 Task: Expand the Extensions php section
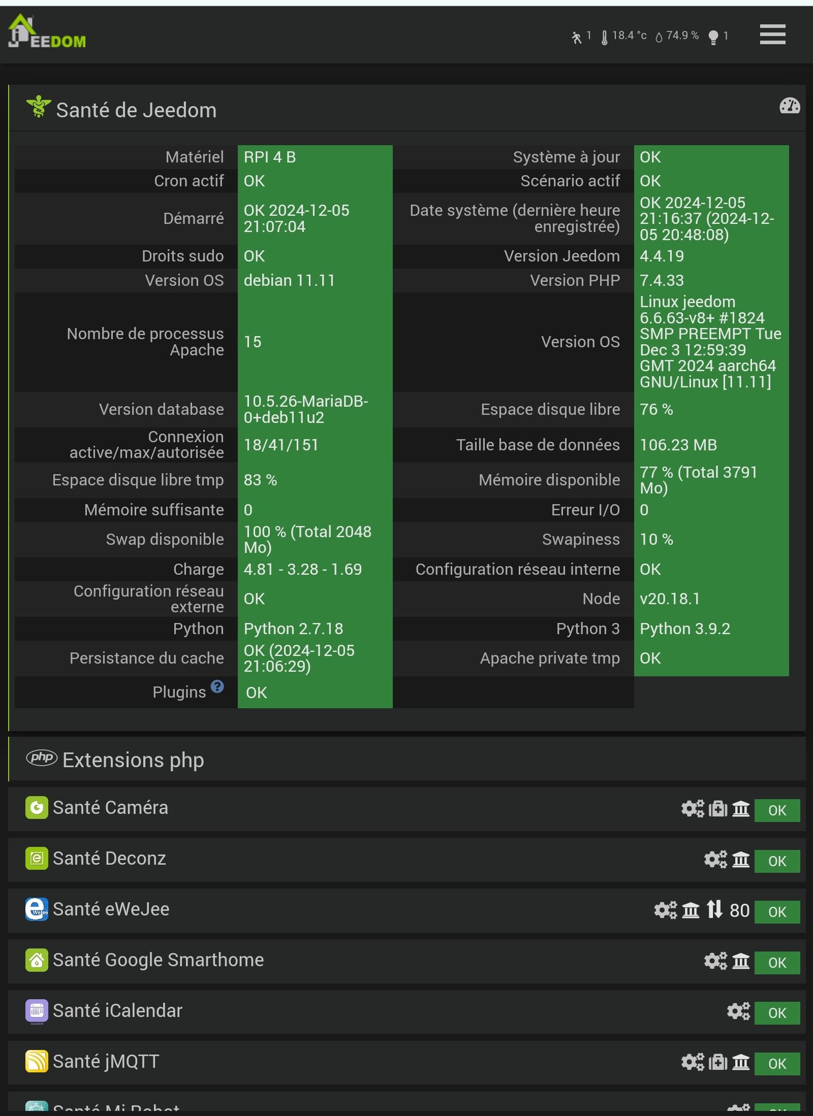[133, 760]
